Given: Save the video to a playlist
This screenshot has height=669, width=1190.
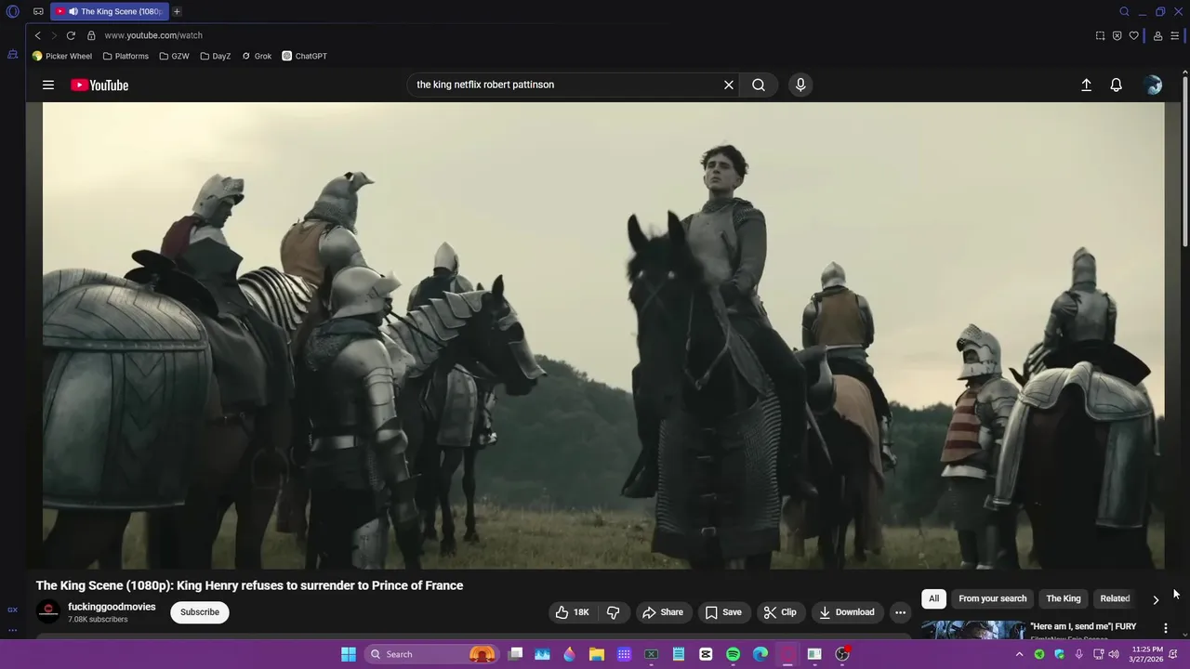Looking at the screenshot, I should coord(722,612).
